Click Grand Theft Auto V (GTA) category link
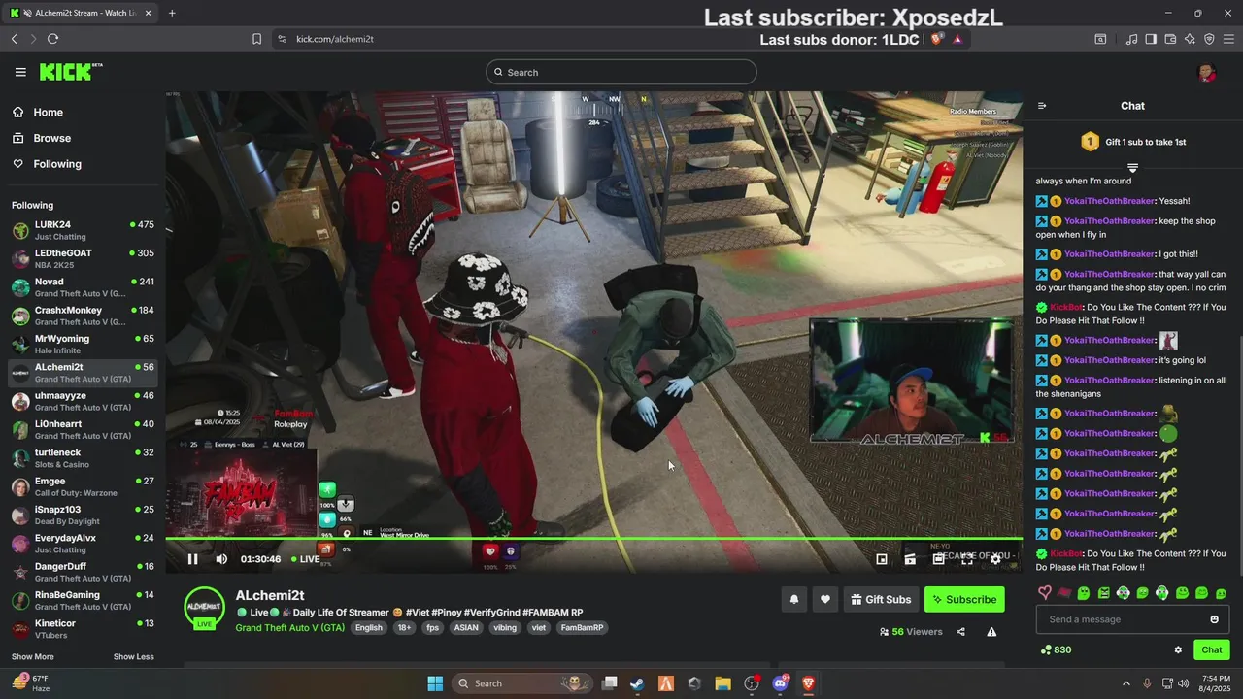The height and width of the screenshot is (699, 1243). pos(289,628)
